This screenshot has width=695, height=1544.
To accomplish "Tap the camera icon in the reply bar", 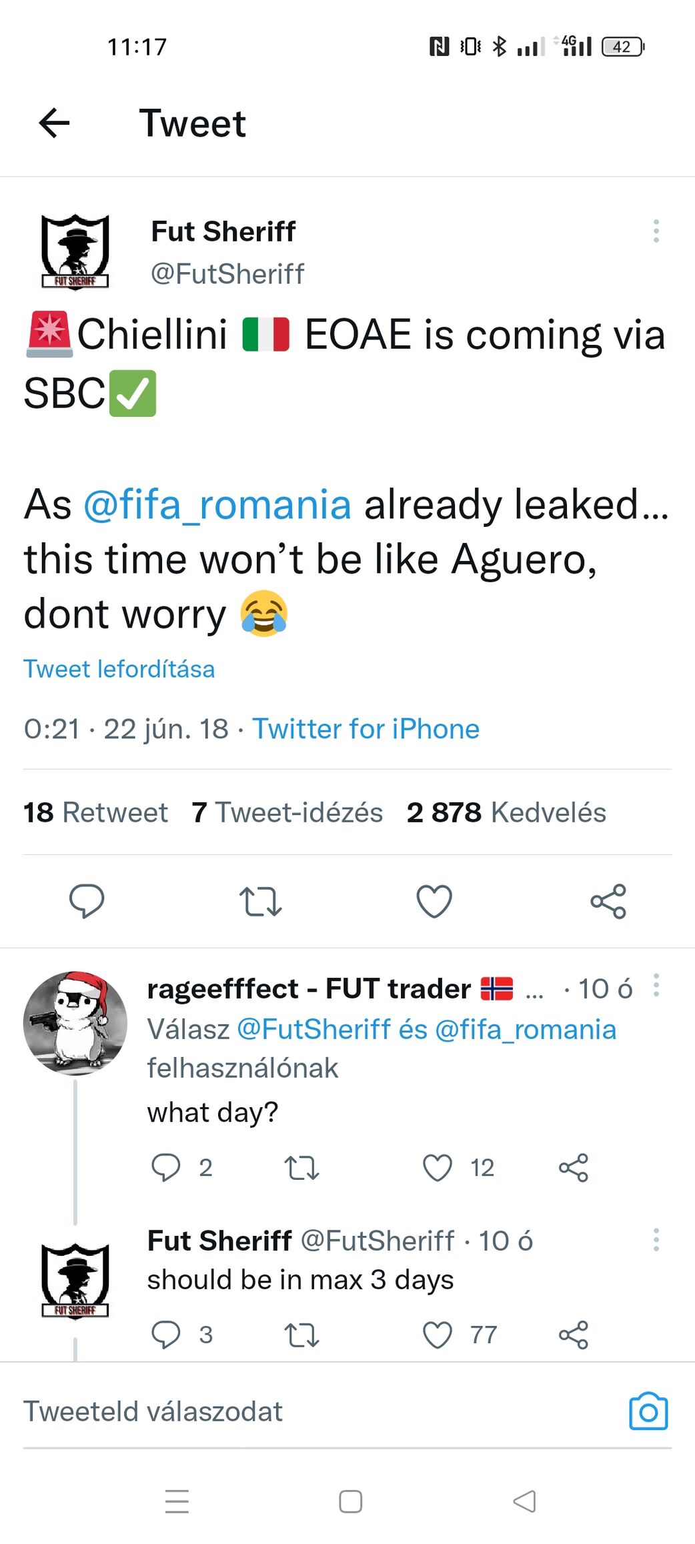I will (x=648, y=1412).
